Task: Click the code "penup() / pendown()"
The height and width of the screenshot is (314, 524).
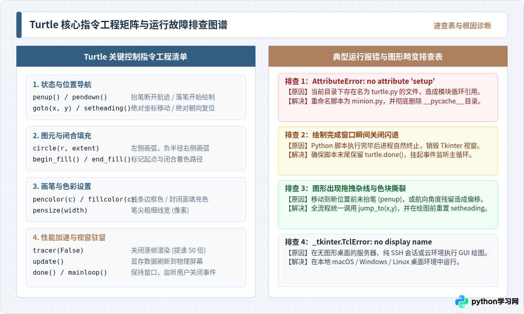Action: click(x=70, y=97)
